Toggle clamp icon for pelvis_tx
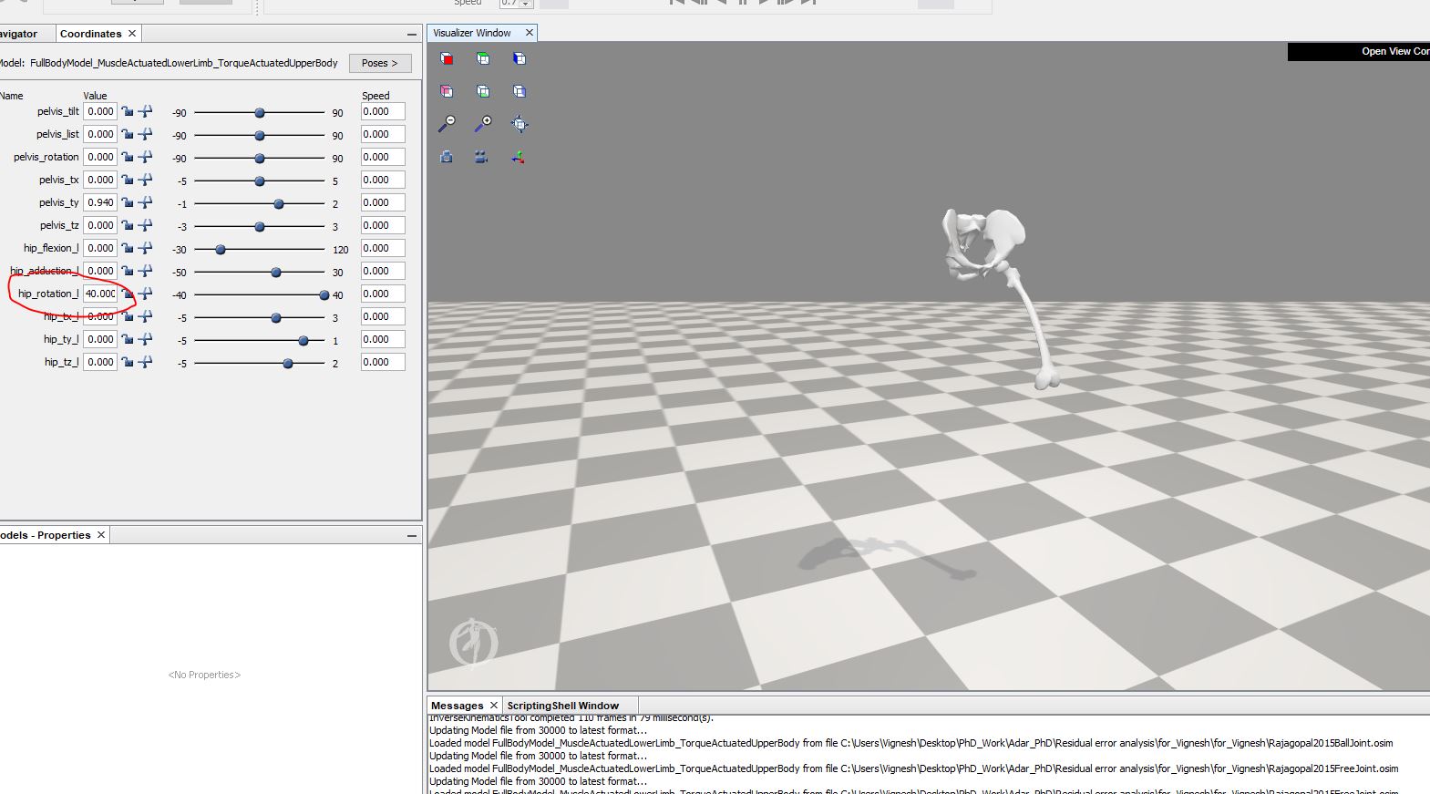 [x=145, y=180]
